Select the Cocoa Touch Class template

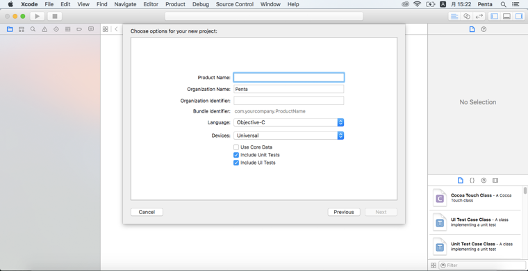click(x=475, y=198)
